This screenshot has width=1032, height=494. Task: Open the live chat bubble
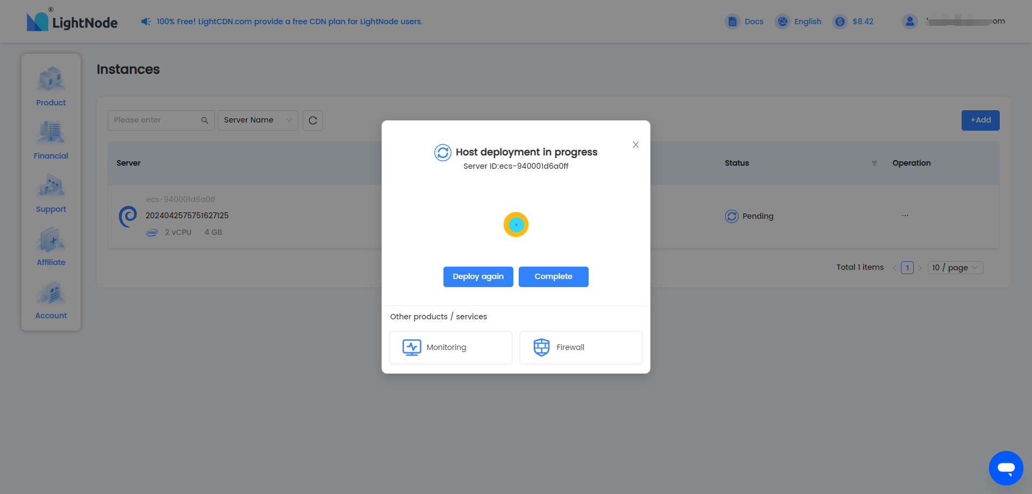[1006, 468]
